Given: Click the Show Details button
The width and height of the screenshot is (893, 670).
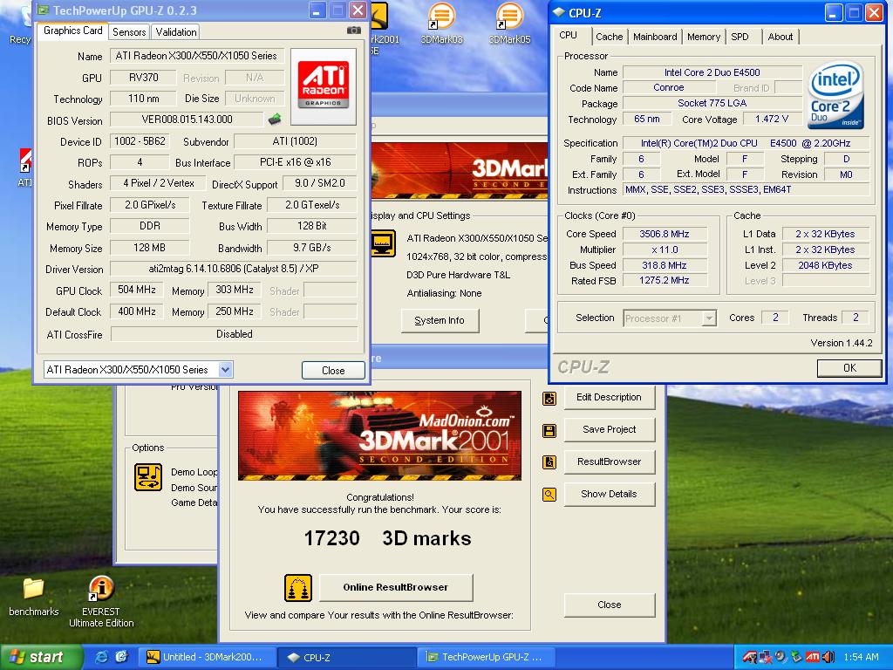Looking at the screenshot, I should pyautogui.click(x=609, y=494).
